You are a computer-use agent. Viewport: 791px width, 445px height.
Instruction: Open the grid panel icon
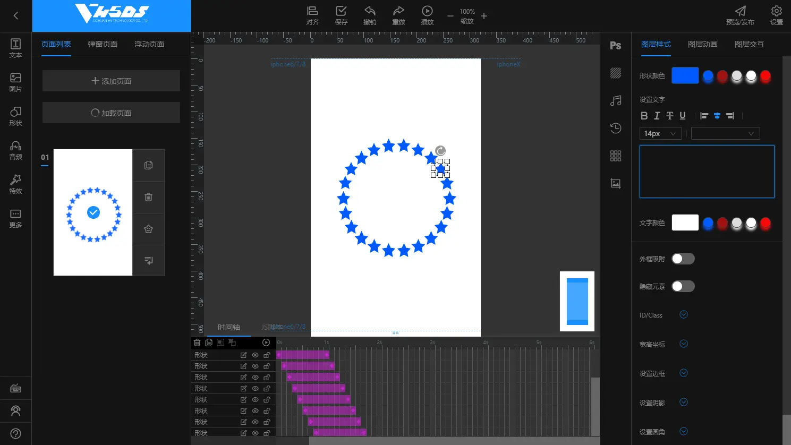616,156
